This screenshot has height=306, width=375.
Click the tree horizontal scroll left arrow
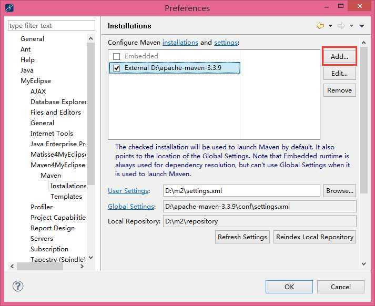coord(13,266)
